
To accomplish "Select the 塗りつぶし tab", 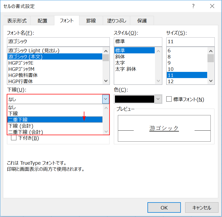I will 117,20.
